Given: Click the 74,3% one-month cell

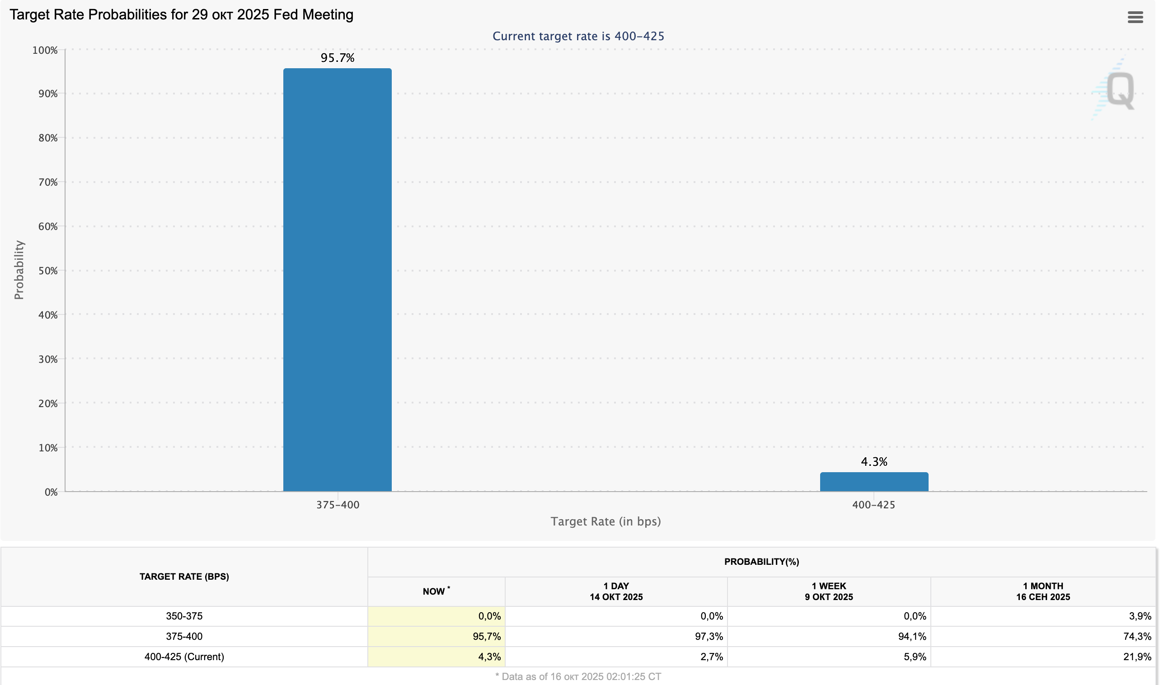Looking at the screenshot, I should (1136, 637).
